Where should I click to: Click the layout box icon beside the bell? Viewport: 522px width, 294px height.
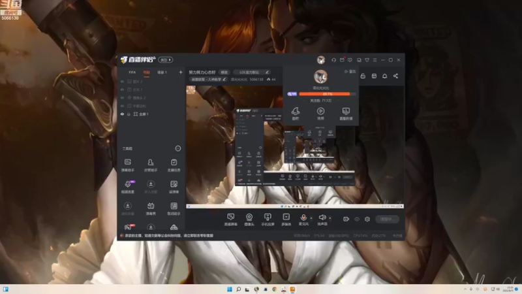coord(374,76)
